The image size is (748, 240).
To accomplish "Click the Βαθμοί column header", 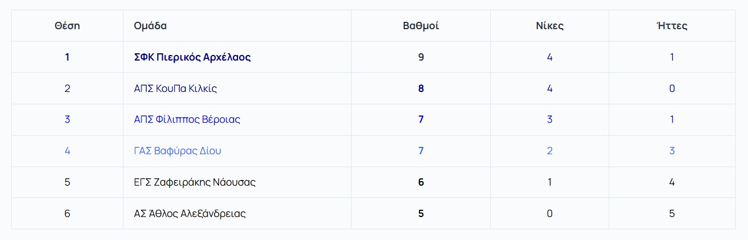I will pos(421,26).
